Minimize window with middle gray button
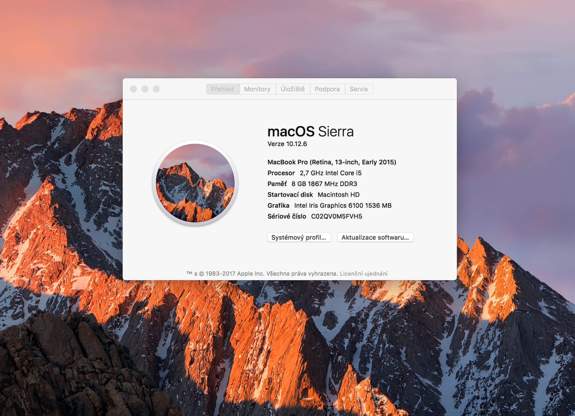The height and width of the screenshot is (416, 575). tap(145, 89)
